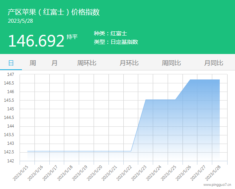Screen dimensions: 235x189
Task: Click the x-axis date 2023/5/15
Action: [x=20, y=173]
